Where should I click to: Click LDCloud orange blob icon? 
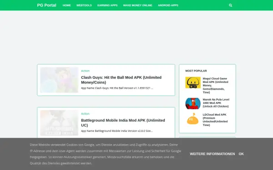[193, 119]
